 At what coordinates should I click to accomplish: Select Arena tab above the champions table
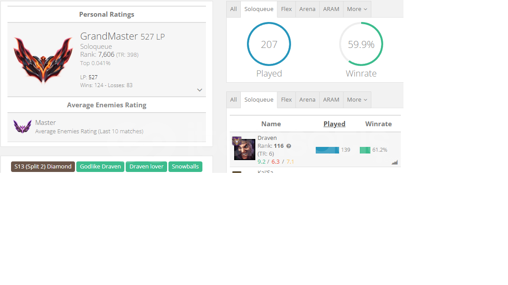(x=307, y=99)
